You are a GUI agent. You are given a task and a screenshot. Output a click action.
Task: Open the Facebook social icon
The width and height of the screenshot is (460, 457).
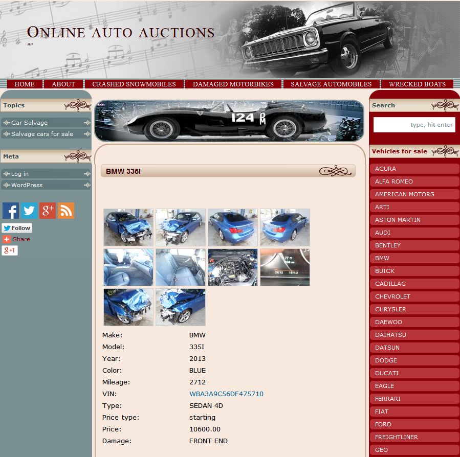point(11,211)
